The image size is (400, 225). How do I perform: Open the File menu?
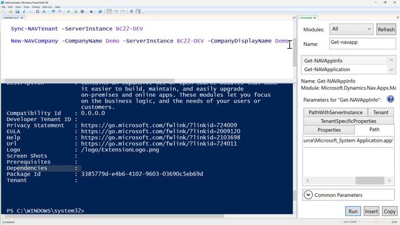3,7
